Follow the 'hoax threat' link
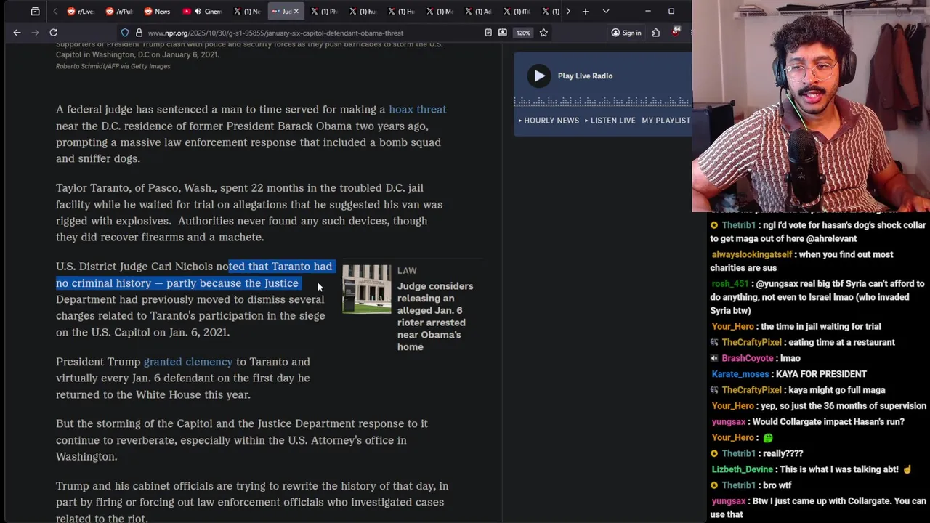Image resolution: width=930 pixels, height=523 pixels. pyautogui.click(x=417, y=109)
